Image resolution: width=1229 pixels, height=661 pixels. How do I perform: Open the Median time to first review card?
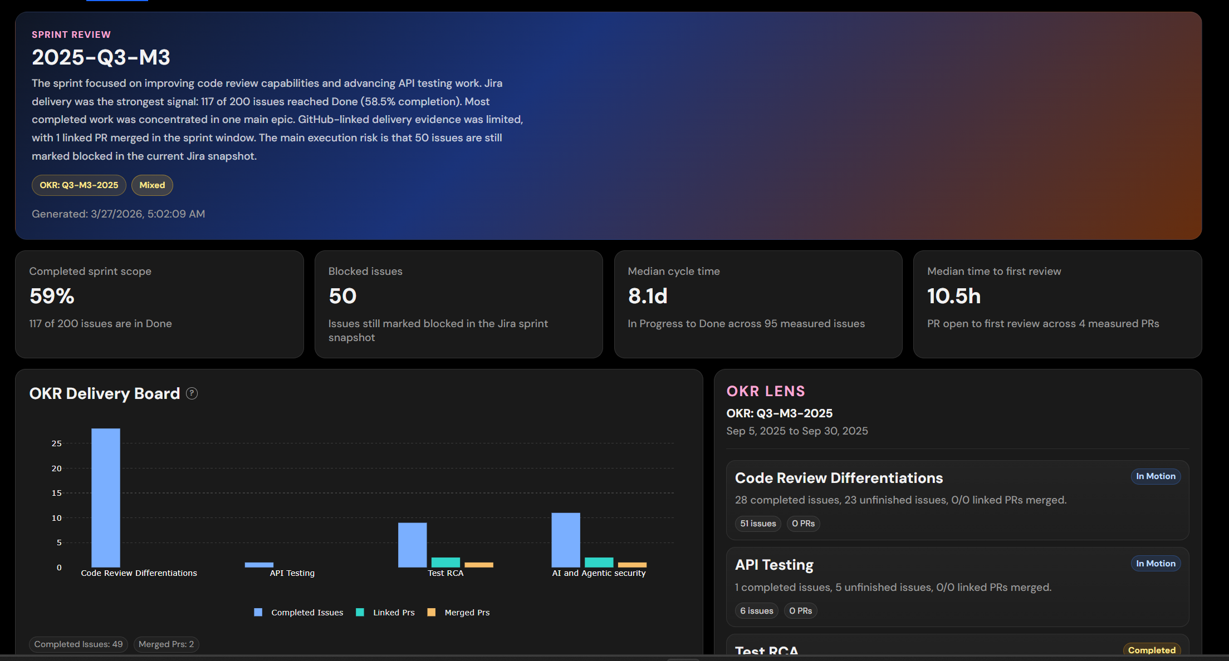pos(1057,304)
